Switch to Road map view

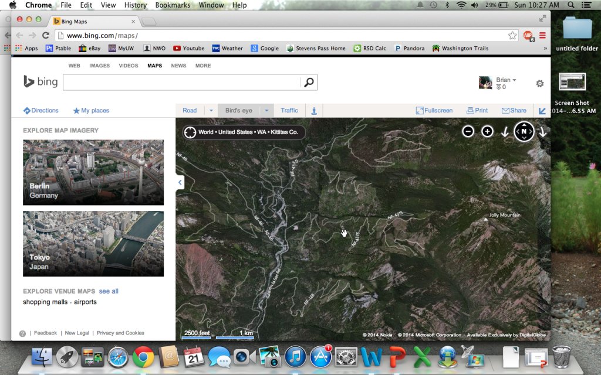click(190, 110)
